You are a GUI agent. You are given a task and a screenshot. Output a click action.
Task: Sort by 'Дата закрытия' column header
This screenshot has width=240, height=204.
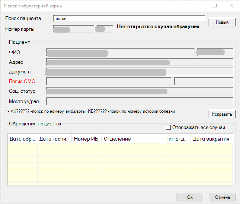211,139
